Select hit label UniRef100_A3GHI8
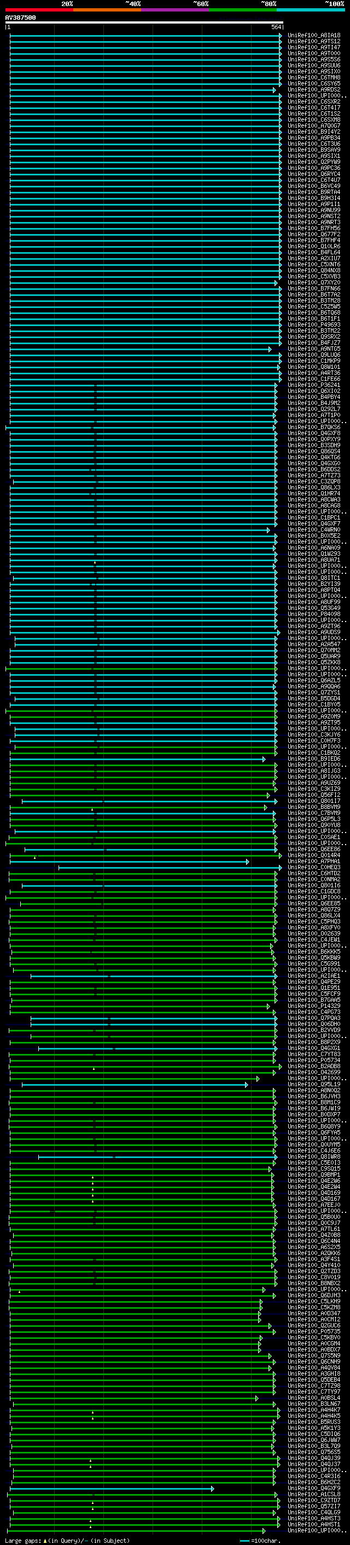The height and width of the screenshot is (1545, 350). point(314,1373)
